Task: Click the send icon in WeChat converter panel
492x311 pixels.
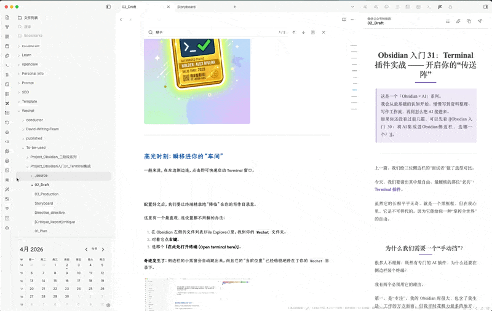Action: click(x=480, y=21)
